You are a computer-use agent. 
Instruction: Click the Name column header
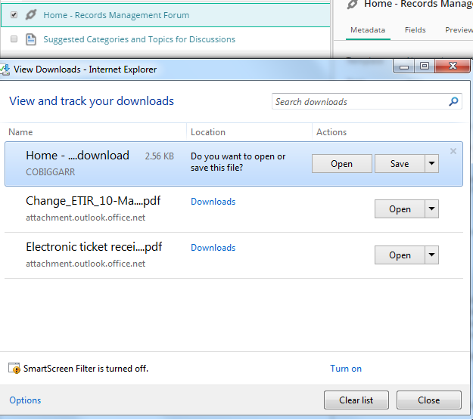(x=20, y=132)
